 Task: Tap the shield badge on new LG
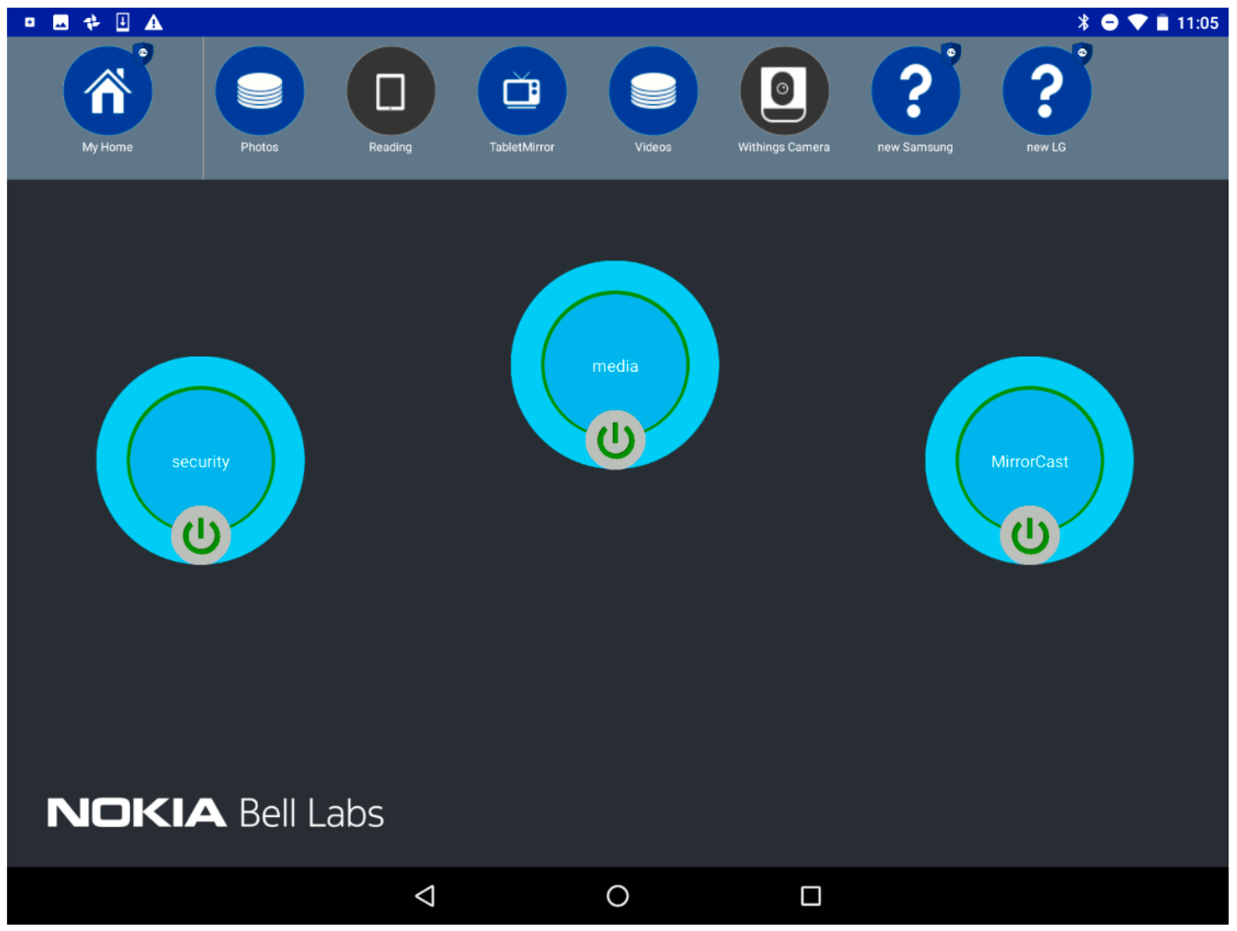pyautogui.click(x=1082, y=54)
